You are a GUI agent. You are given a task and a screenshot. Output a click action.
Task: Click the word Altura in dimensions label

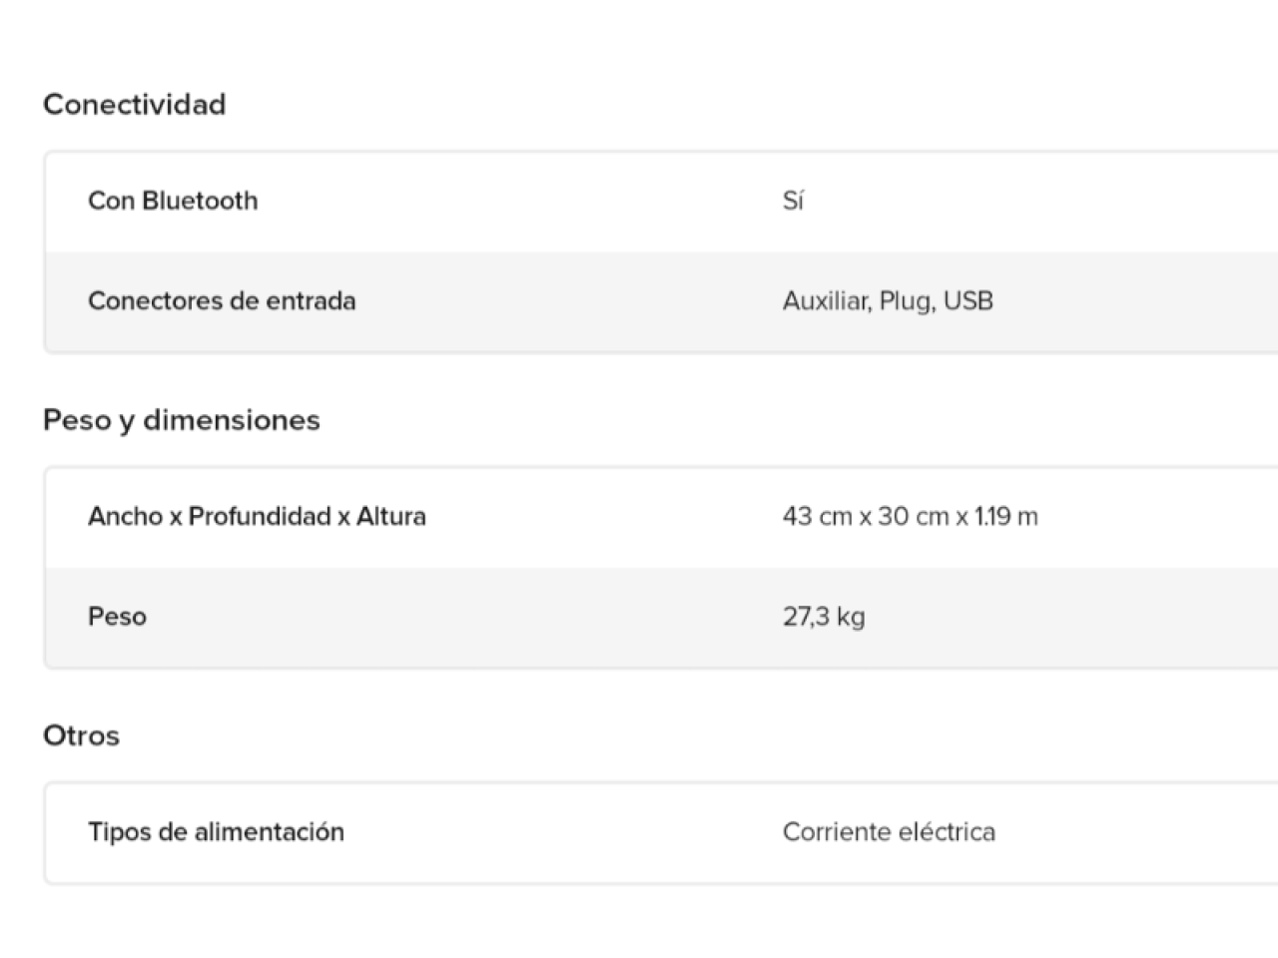(391, 517)
